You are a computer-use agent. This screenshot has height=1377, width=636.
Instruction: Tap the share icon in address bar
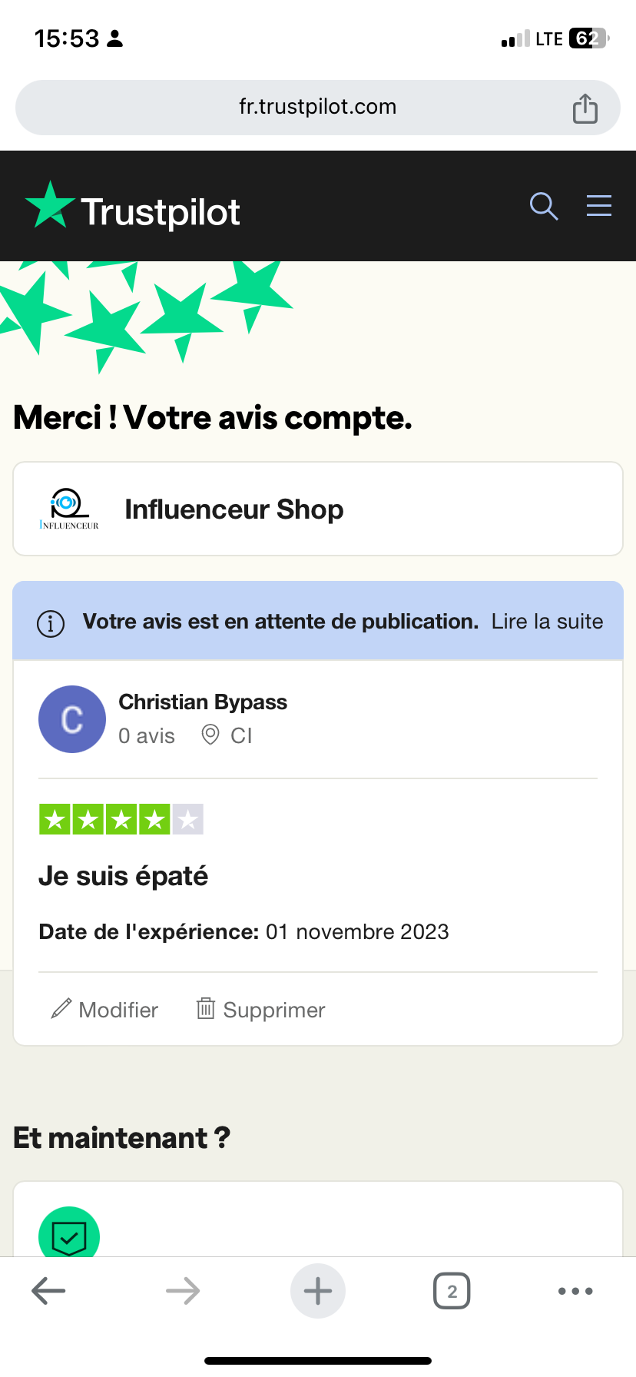tap(585, 108)
